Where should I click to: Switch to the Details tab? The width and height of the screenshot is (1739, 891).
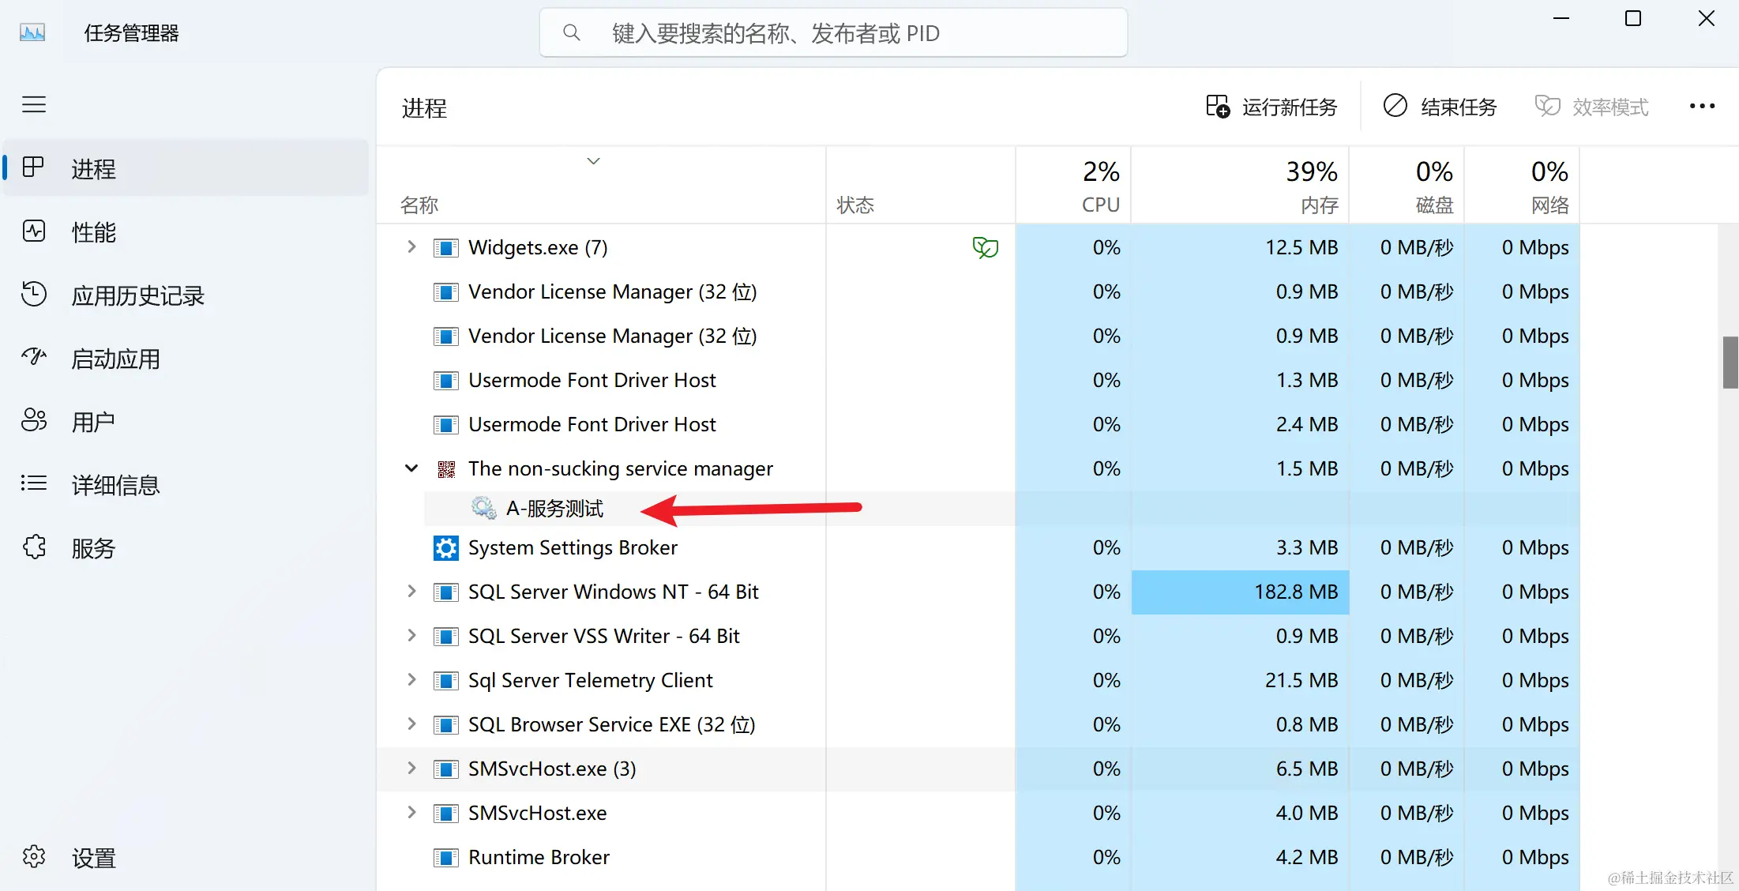pyautogui.click(x=115, y=485)
